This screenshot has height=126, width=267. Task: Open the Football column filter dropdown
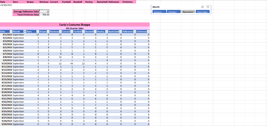[x=83, y=32]
